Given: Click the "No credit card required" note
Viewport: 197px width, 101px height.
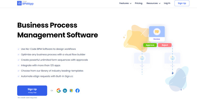Looking at the screenshot, I should 27,98.
